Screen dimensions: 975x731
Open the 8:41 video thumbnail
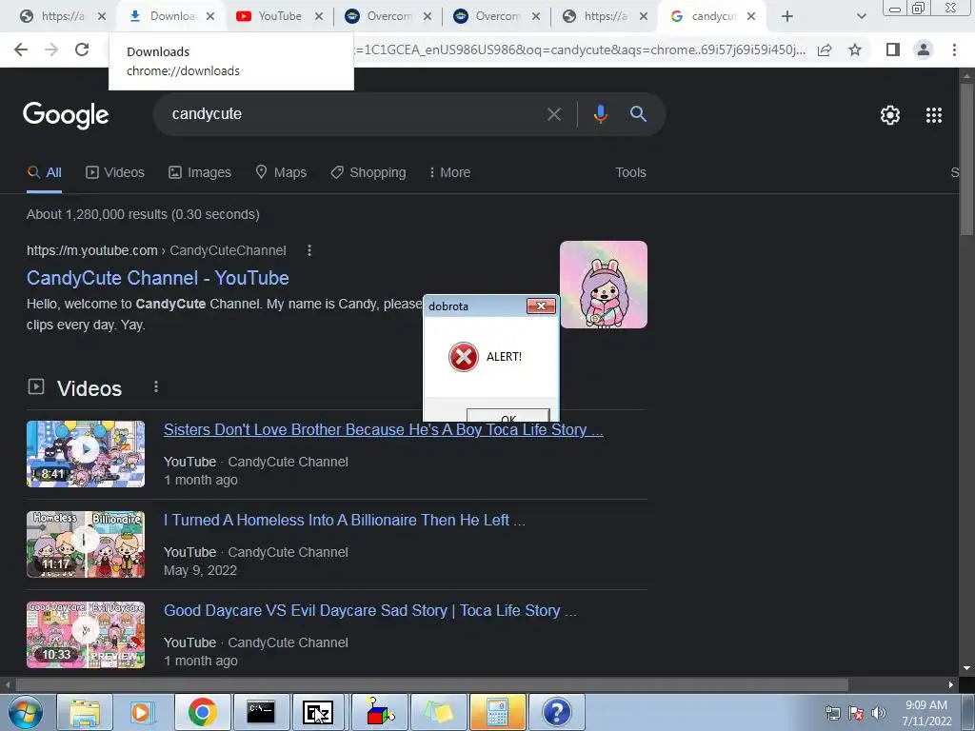click(86, 454)
